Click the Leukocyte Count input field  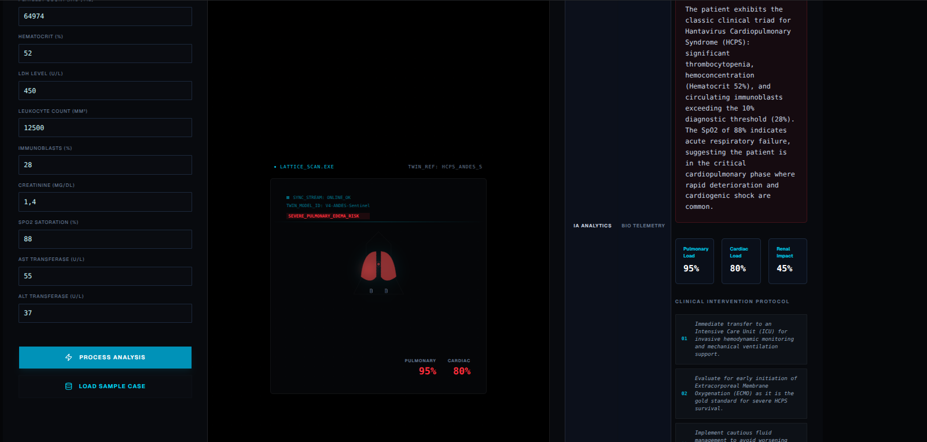tap(105, 128)
